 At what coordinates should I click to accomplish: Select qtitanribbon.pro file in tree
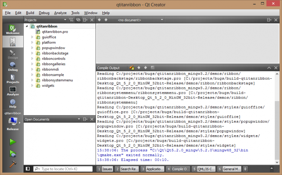click(55, 32)
